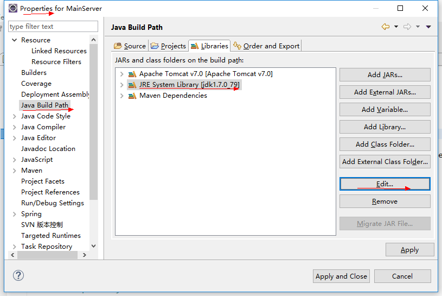Select Linked Resources in the tree
Image resolution: width=442 pixels, height=296 pixels.
(x=59, y=51)
